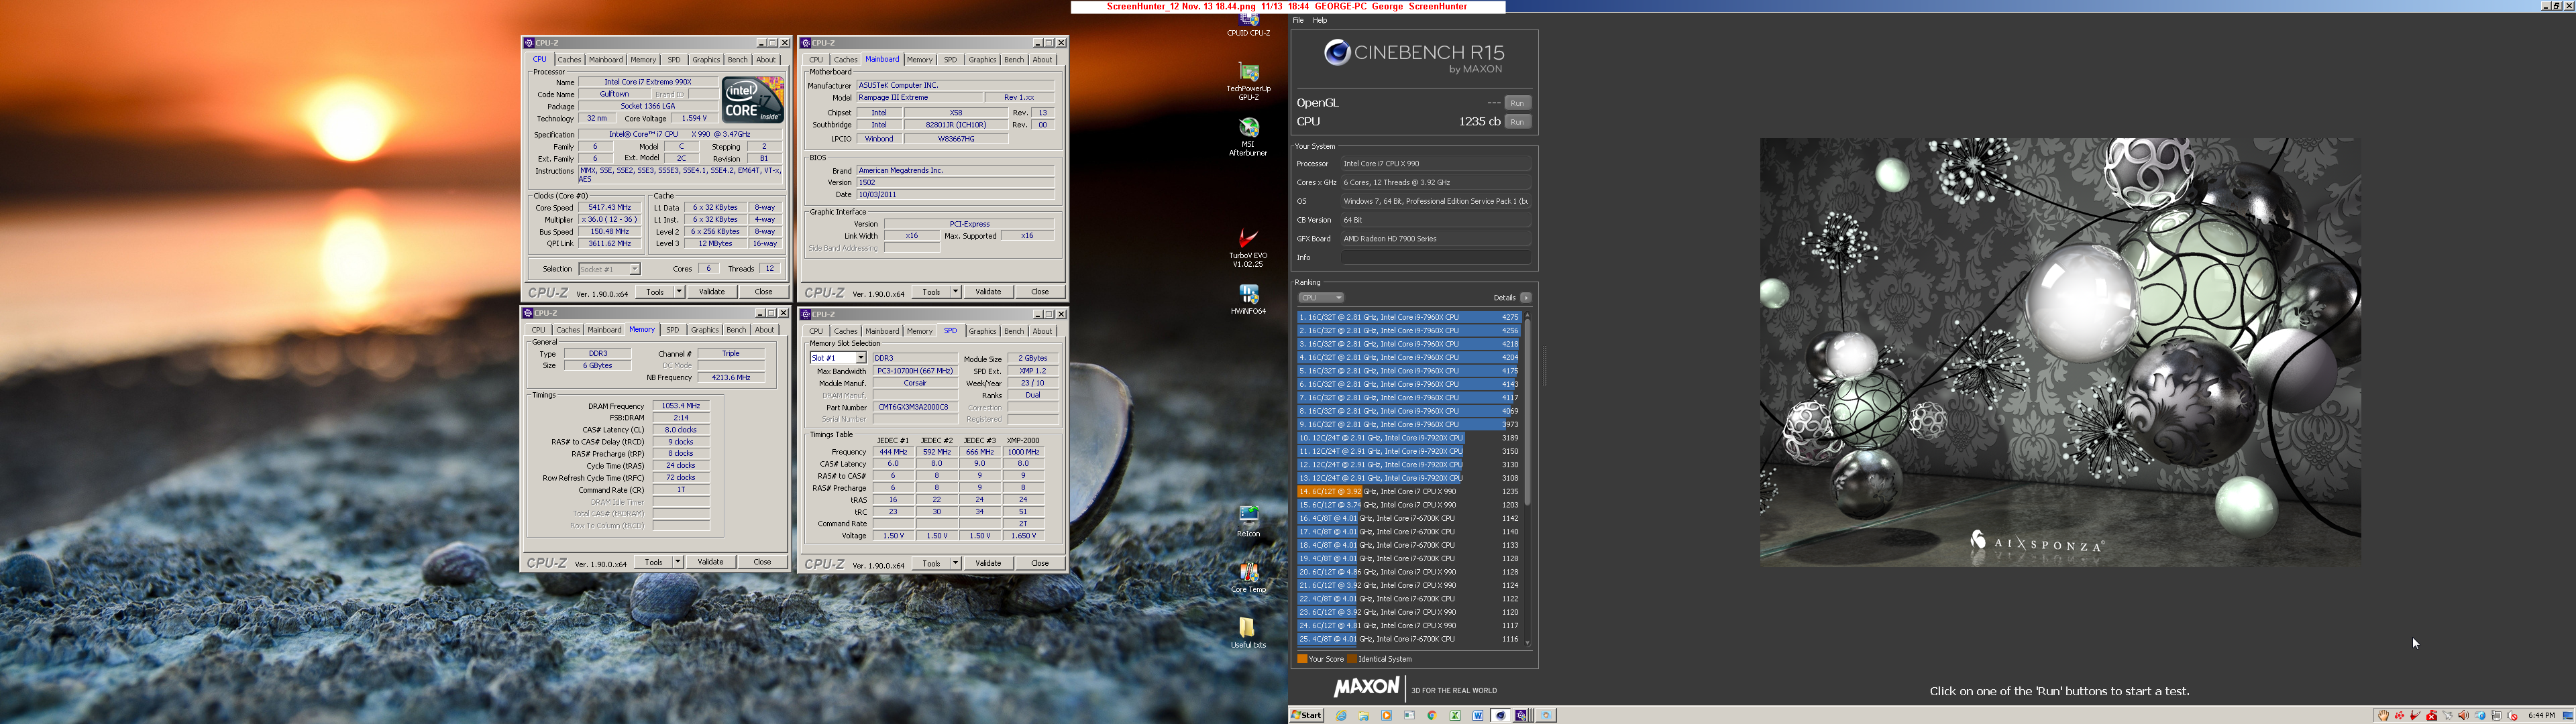The image size is (2576, 724).
Task: Open the CPUID CPU-Z desktop shortcut
Action: click(1248, 24)
